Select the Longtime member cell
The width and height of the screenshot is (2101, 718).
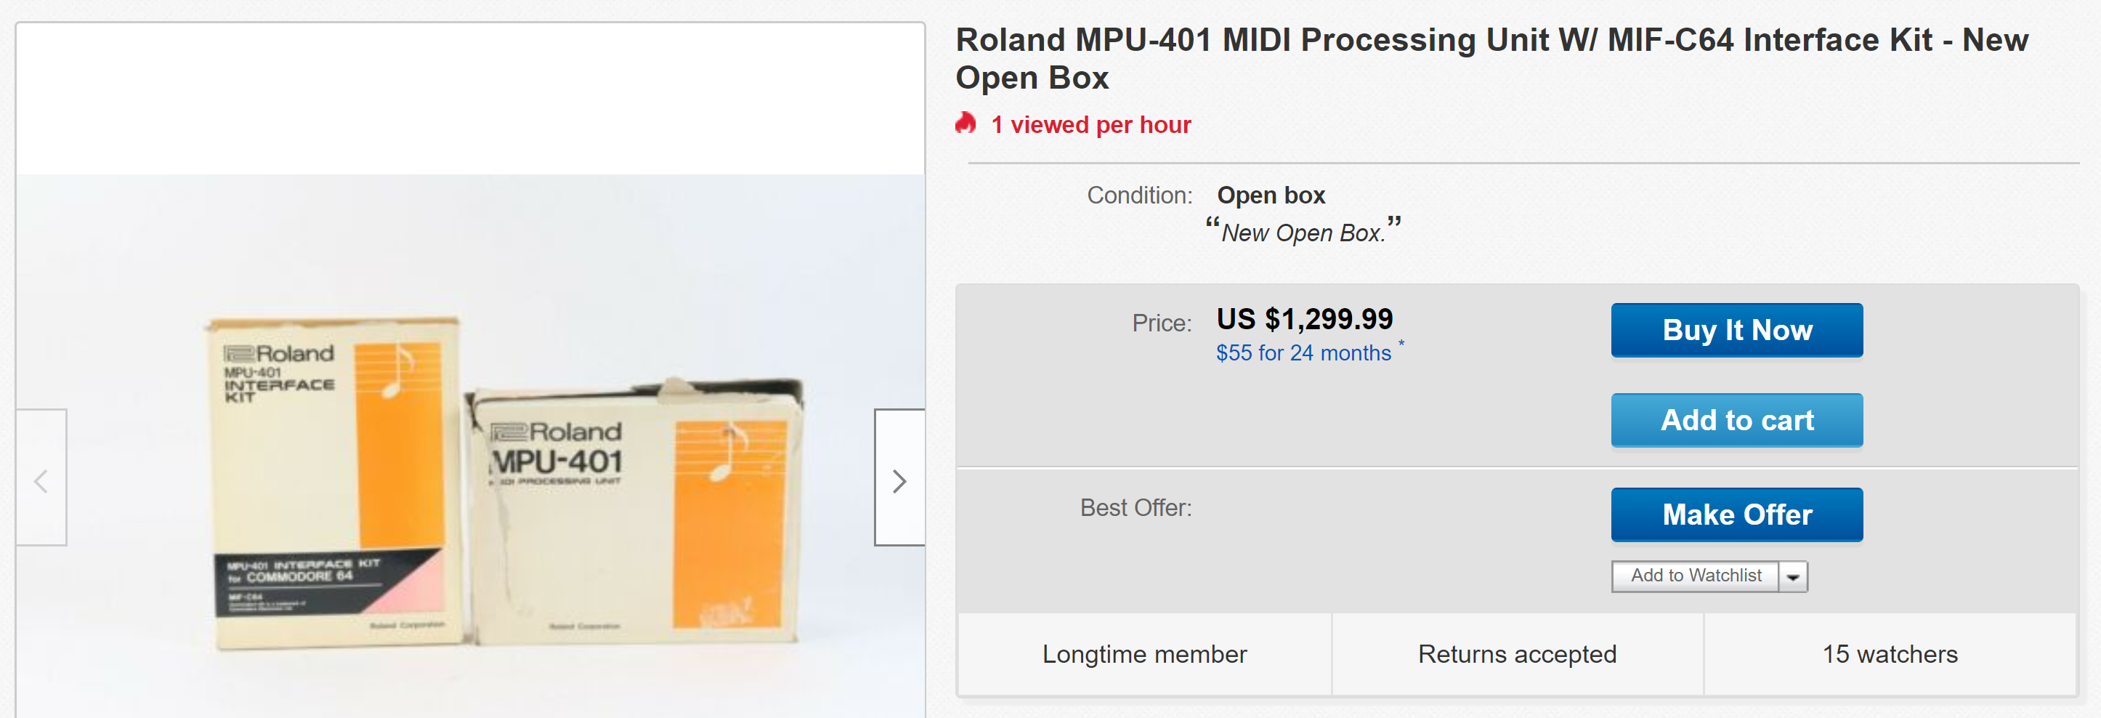[x=1144, y=653]
